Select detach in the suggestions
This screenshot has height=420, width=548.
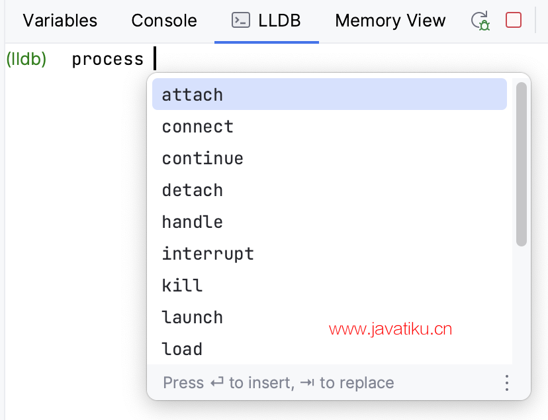(330, 190)
